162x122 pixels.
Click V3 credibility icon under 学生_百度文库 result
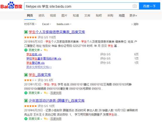click(x=46, y=93)
